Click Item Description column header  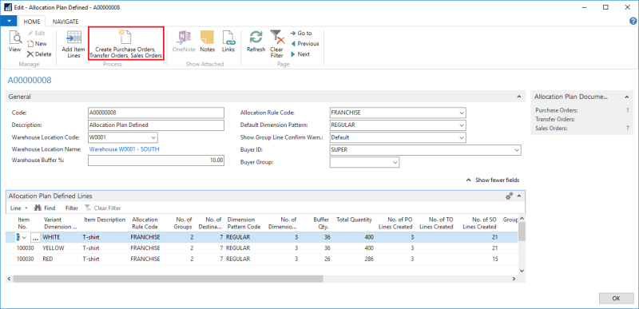pos(105,220)
